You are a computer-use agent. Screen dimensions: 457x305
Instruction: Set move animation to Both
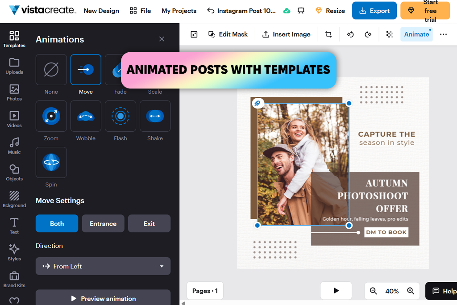[57, 224]
